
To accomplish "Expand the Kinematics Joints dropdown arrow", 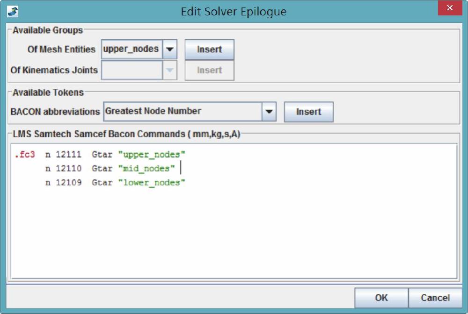I will click(x=169, y=70).
